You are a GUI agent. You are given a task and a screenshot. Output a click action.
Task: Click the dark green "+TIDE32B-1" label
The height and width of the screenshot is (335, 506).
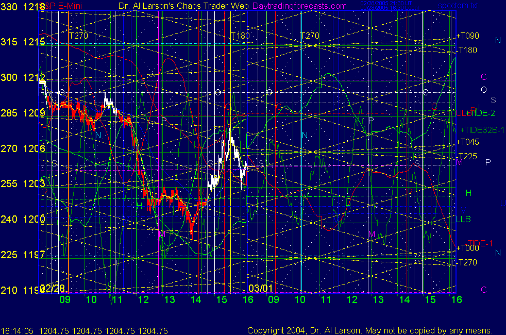point(482,130)
